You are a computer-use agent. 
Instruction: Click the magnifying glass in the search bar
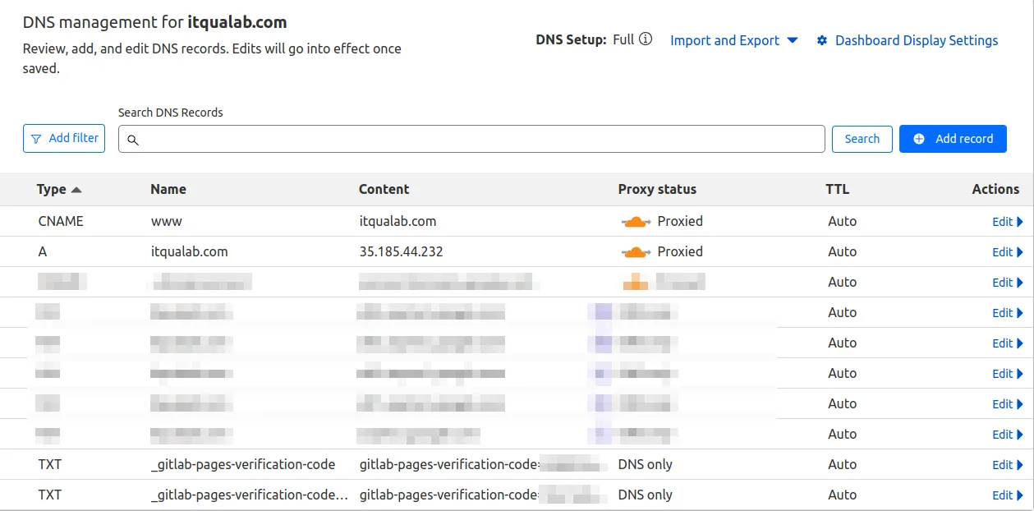pos(133,140)
